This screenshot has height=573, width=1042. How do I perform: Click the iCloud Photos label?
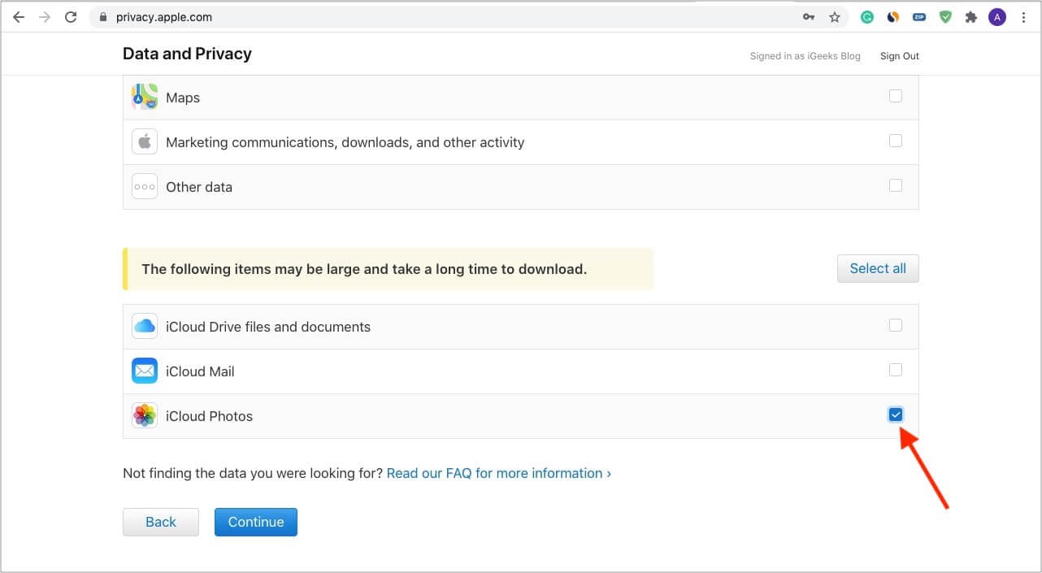coord(209,416)
